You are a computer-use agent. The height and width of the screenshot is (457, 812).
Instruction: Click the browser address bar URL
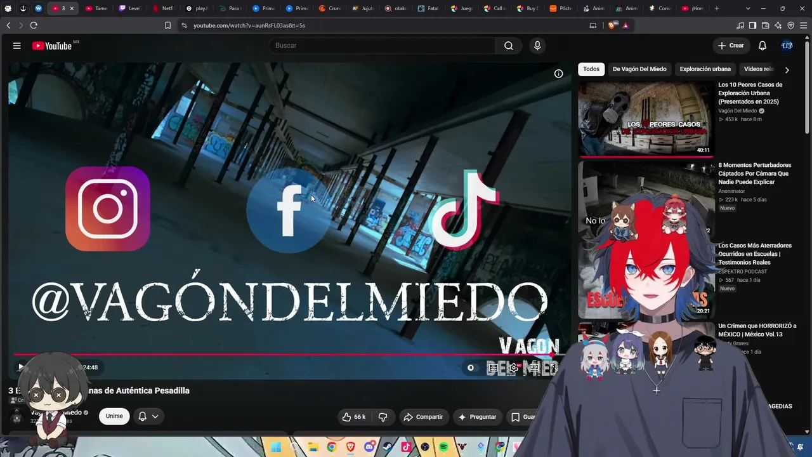249,25
